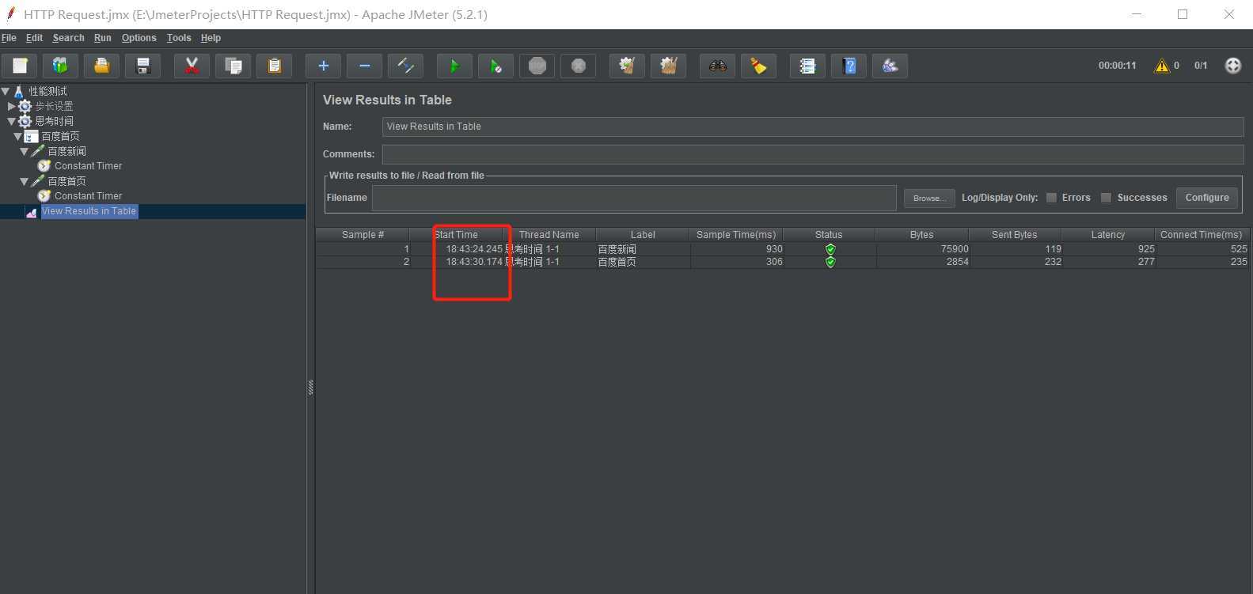The width and height of the screenshot is (1253, 594).
Task: Click the Configure button
Action: [1206, 198]
